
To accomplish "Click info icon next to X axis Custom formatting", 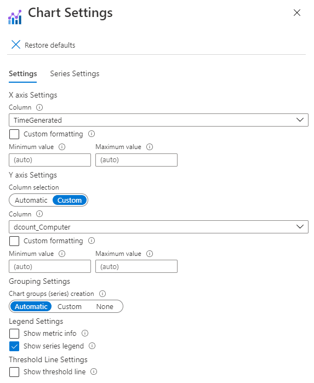I will 92,134.
